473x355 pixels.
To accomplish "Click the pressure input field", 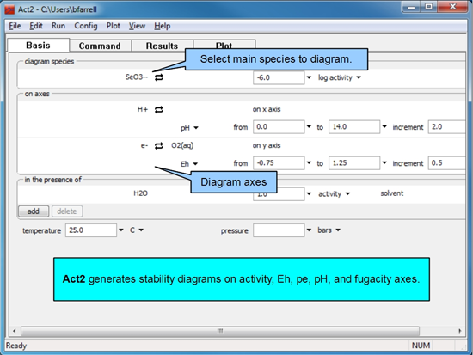I will (279, 230).
